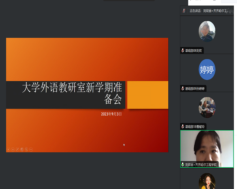The height and width of the screenshot is (189, 237).
Task: Open the pen annotation tool on slide
Action: point(17,149)
